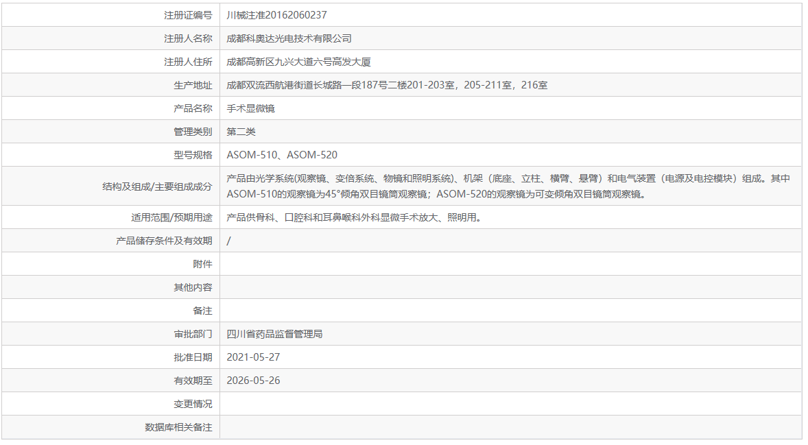The image size is (808, 445).
Task: Select the 数据库相关备注 row label
Action: point(182,427)
